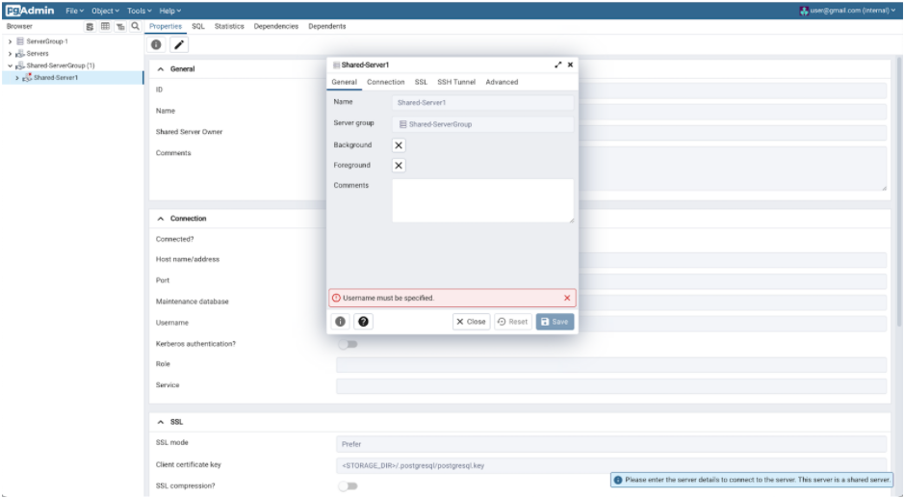Select Shared-ServerGroup (1) in tree
Viewport: 904px width, 498px height.
61,66
